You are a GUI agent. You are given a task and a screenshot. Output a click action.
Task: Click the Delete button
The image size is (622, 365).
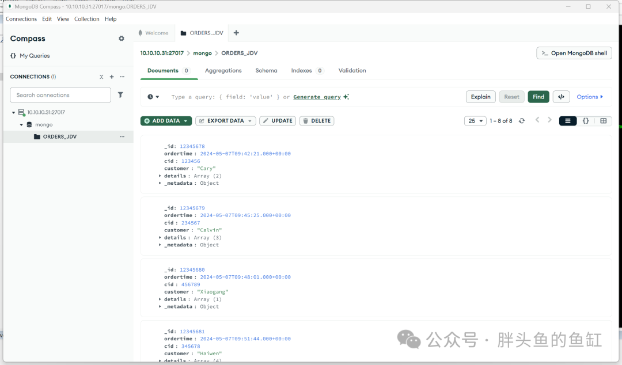tap(317, 121)
